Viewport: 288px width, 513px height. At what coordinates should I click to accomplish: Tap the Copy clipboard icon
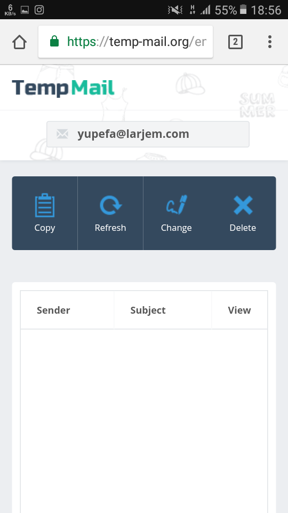[45, 205]
